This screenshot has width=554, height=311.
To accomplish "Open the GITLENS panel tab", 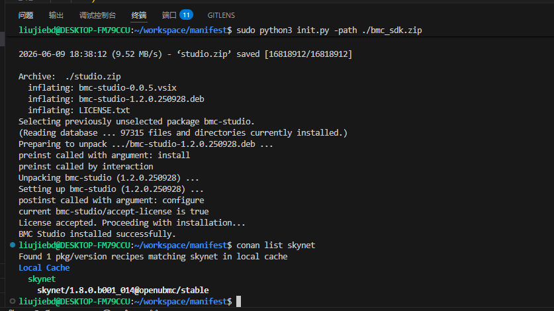I will (x=221, y=15).
